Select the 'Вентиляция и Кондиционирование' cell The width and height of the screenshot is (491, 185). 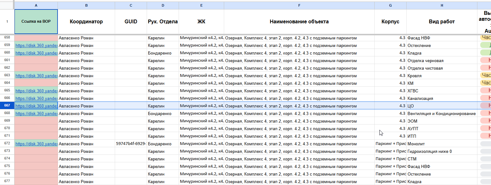click(x=442, y=113)
